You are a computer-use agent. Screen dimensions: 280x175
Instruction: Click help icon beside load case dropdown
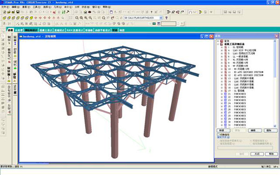click(167, 18)
